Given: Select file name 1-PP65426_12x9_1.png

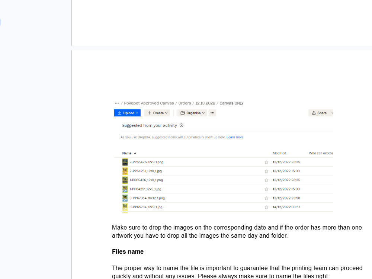Looking at the screenshot, I should [146, 180].
